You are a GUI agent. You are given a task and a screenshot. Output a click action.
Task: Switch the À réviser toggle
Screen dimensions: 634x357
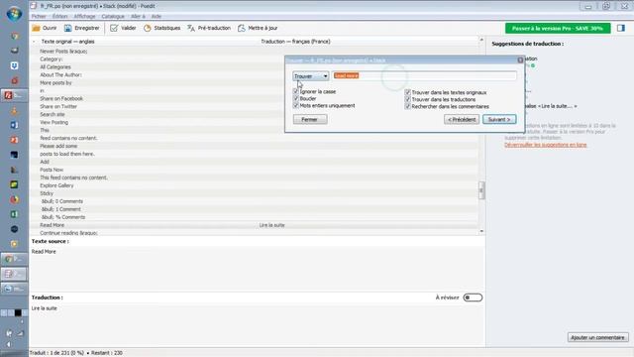(x=473, y=297)
